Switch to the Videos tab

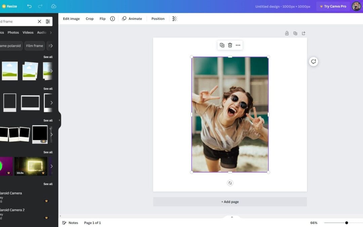click(28, 33)
